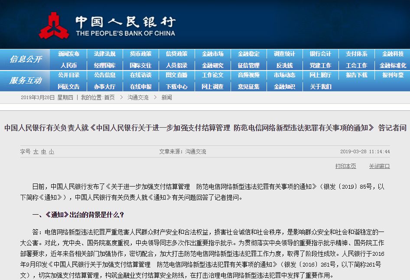Open the 下载中心 navigation menu
The image size is (410, 280).
coord(176,87)
